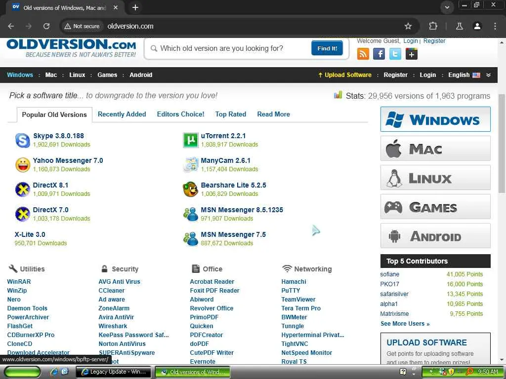
Task: Open the Chrome three-dot menu
Action: 495,26
